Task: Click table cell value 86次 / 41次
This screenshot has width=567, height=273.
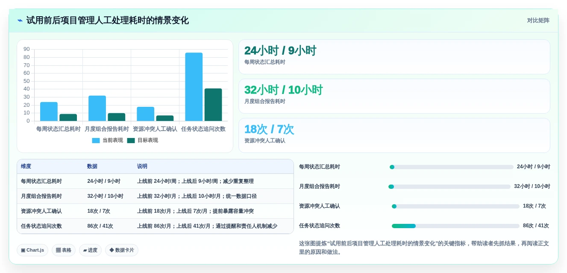Action: [100, 226]
